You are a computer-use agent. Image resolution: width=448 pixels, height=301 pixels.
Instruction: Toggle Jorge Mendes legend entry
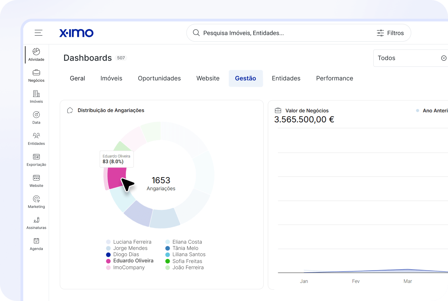[127, 248]
